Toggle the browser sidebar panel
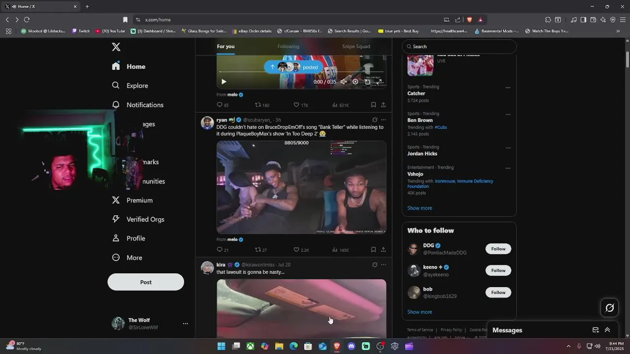Image resolution: width=630 pixels, height=354 pixels. [583, 20]
